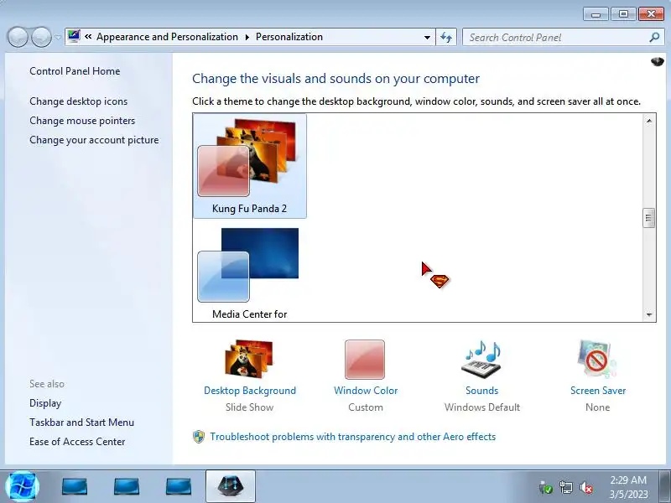Click the muted volume tray icon
The height and width of the screenshot is (503, 671).
click(x=586, y=488)
